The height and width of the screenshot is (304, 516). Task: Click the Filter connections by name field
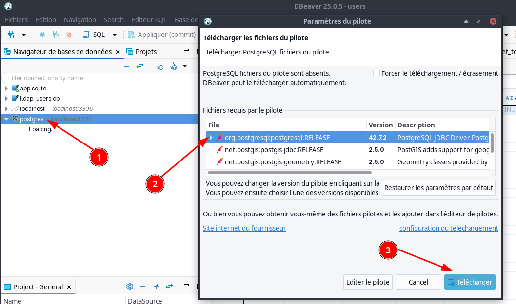(100, 78)
